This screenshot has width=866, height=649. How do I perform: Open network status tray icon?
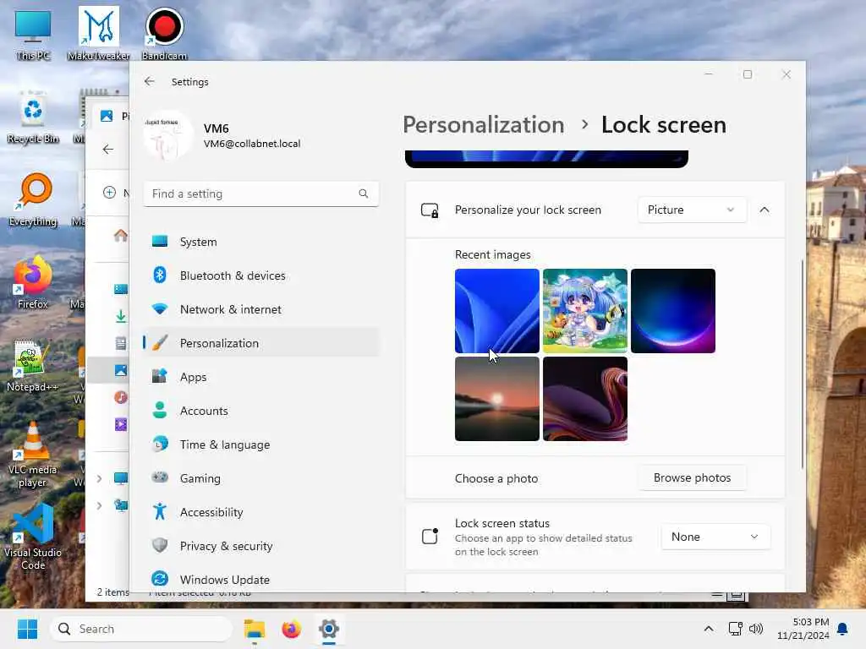(735, 629)
